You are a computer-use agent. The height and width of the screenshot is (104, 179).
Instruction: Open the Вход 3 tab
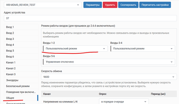(21, 39)
